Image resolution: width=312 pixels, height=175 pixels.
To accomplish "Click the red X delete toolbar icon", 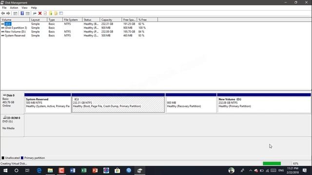I will [x=40, y=13].
